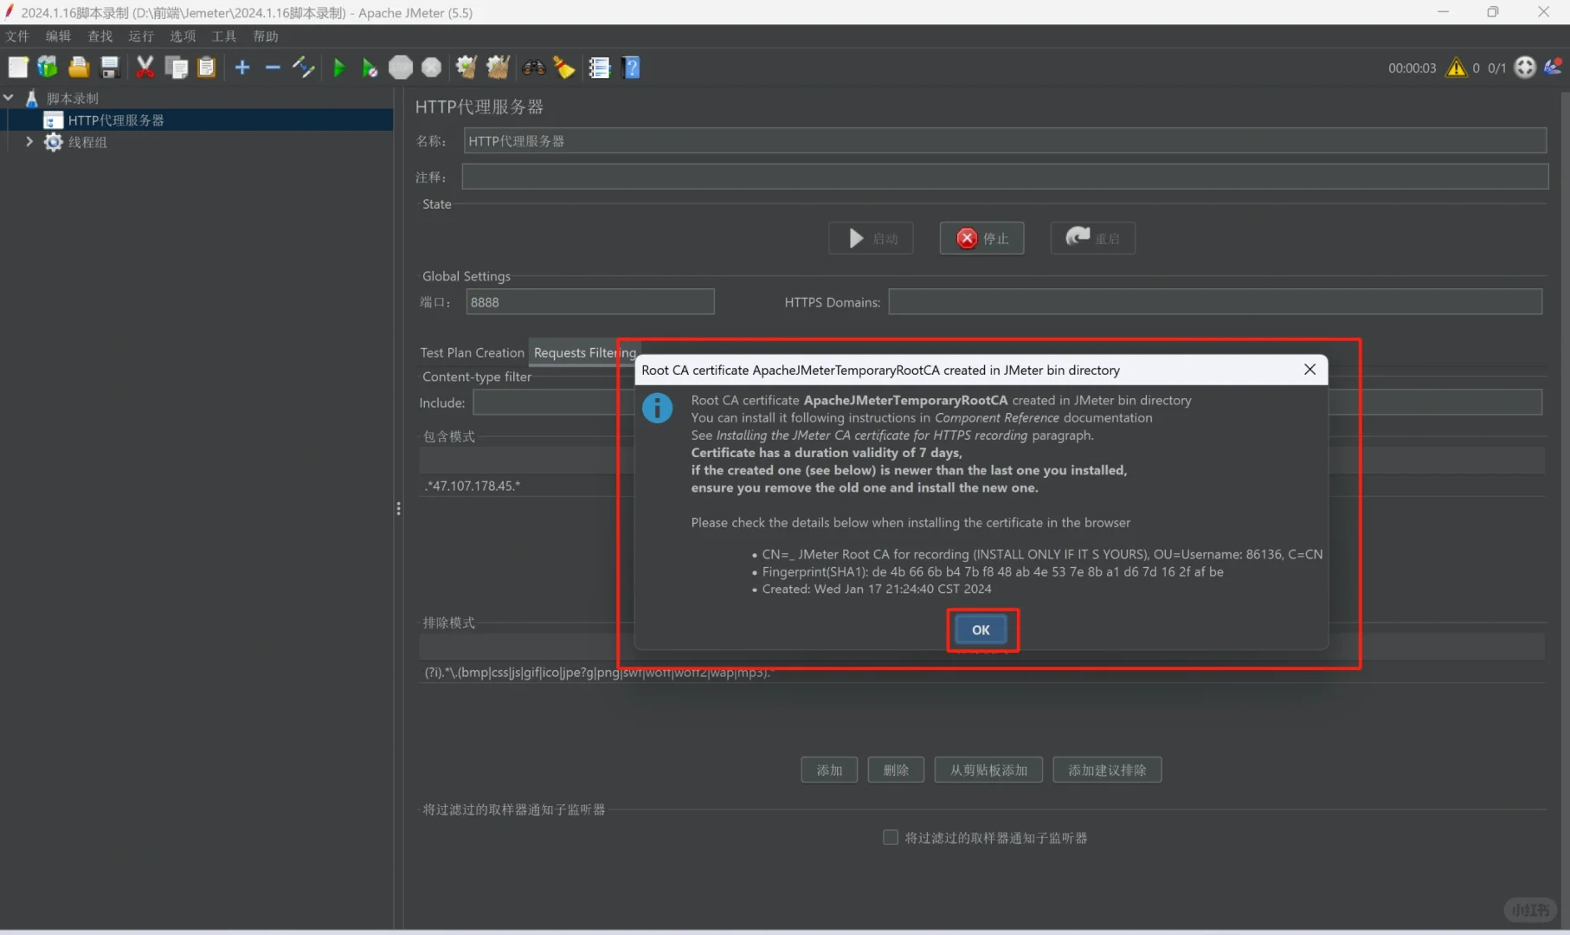Click the Copy icon in the toolbar
Image resolution: width=1570 pixels, height=935 pixels.
(177, 68)
